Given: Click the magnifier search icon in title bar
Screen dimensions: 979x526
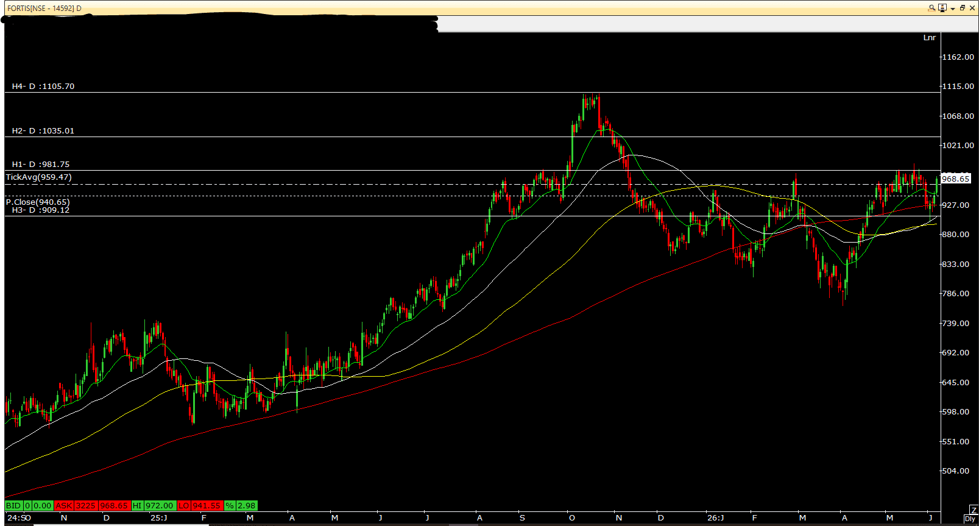Looking at the screenshot, I should [931, 8].
